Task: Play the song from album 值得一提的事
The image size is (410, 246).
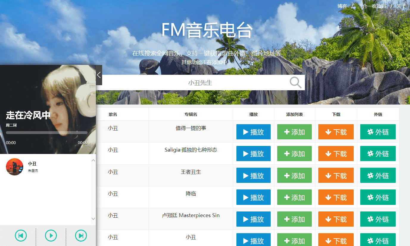Action: (253, 132)
